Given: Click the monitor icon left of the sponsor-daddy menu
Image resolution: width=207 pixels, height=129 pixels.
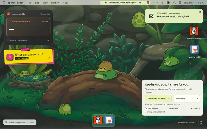Looking at the screenshot, I should (4, 3).
